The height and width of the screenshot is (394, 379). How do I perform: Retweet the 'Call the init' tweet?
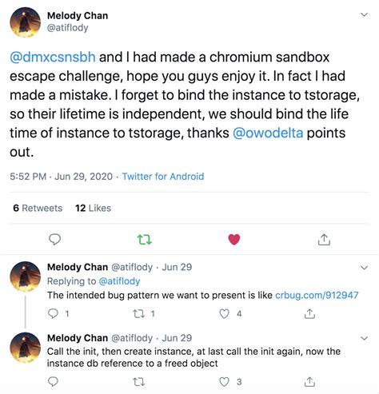[x=139, y=382]
